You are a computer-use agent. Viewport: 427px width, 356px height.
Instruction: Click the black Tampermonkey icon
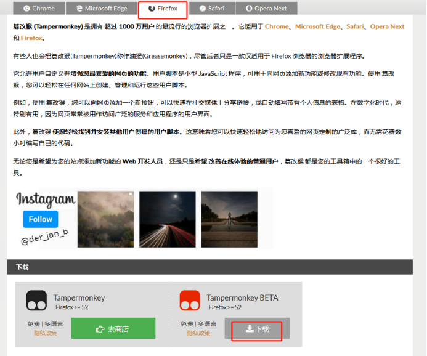[36, 301]
